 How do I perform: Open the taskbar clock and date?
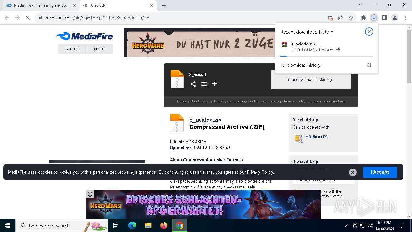pos(384,226)
